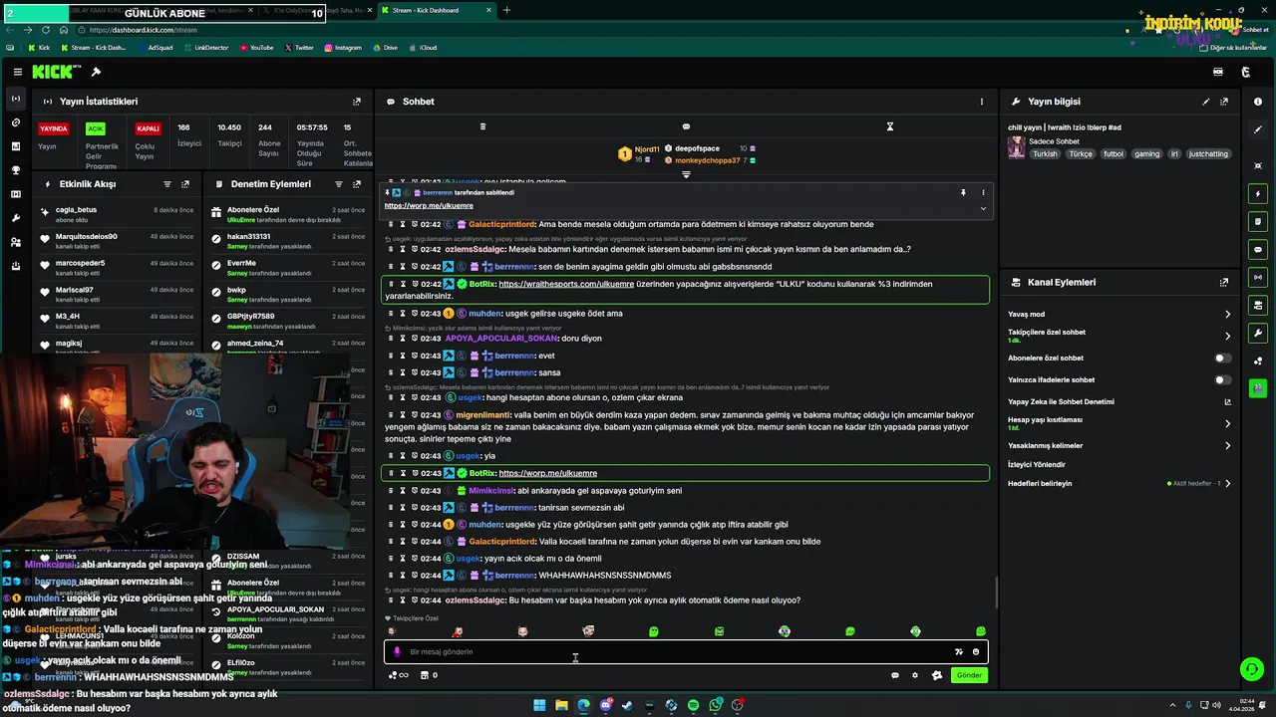Pop out the Yayın İstatistikleri panel

pos(357,102)
